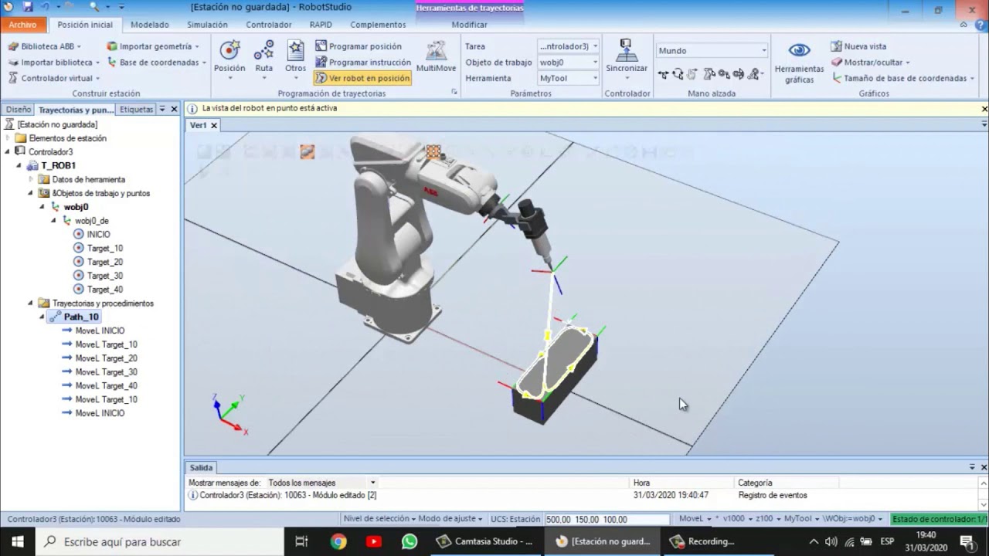Open WhatsApp from taskbar
Viewport: 989px width, 556px height.
click(x=410, y=541)
